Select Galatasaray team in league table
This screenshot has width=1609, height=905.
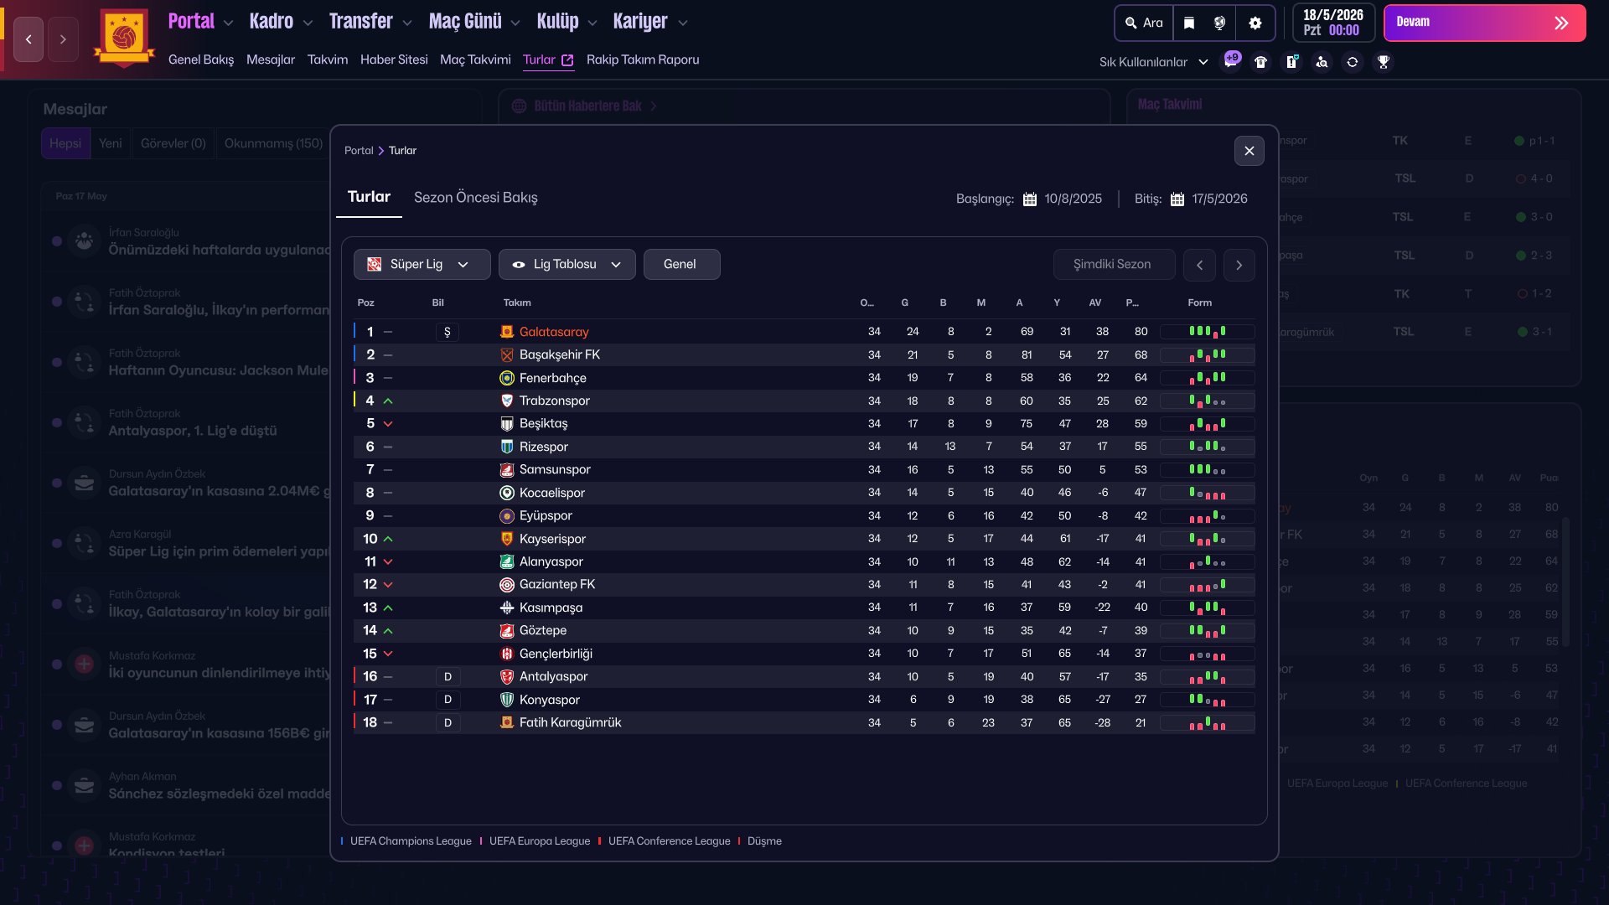click(554, 332)
